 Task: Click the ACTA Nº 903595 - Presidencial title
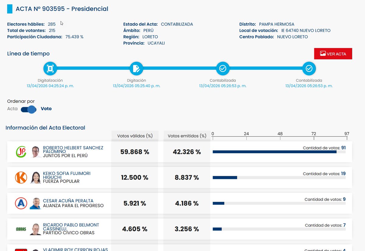[x=62, y=9]
